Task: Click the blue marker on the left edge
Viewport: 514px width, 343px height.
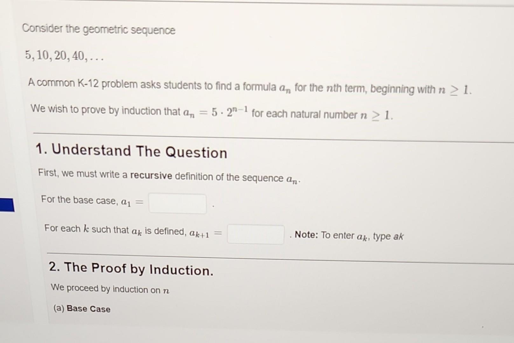Action: [6, 205]
